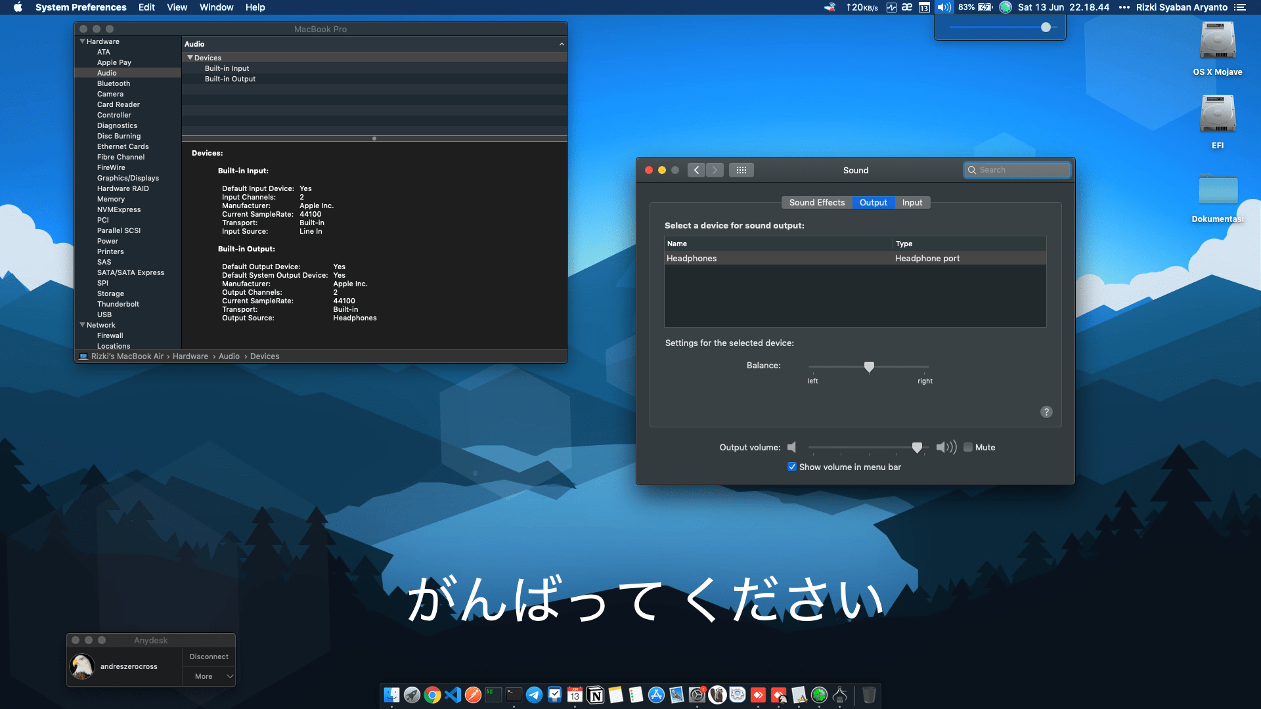Click Disconnect in the Anydesk window
Viewport: 1261px width, 709px height.
coord(208,656)
